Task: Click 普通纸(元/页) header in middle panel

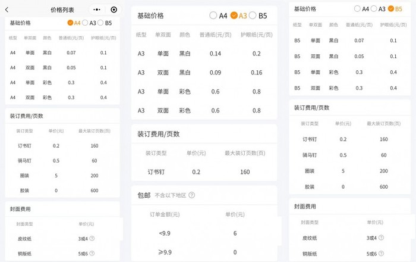Action: 215,35
